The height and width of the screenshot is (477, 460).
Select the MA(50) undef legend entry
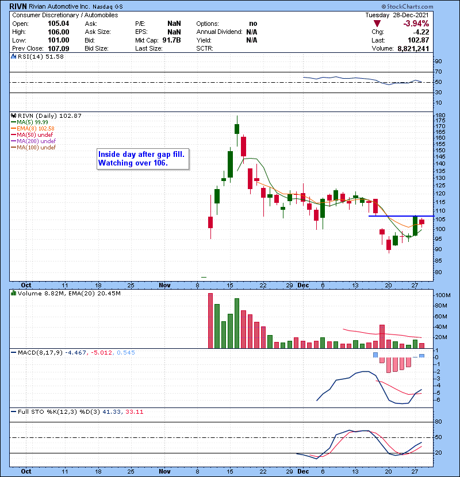(32, 134)
